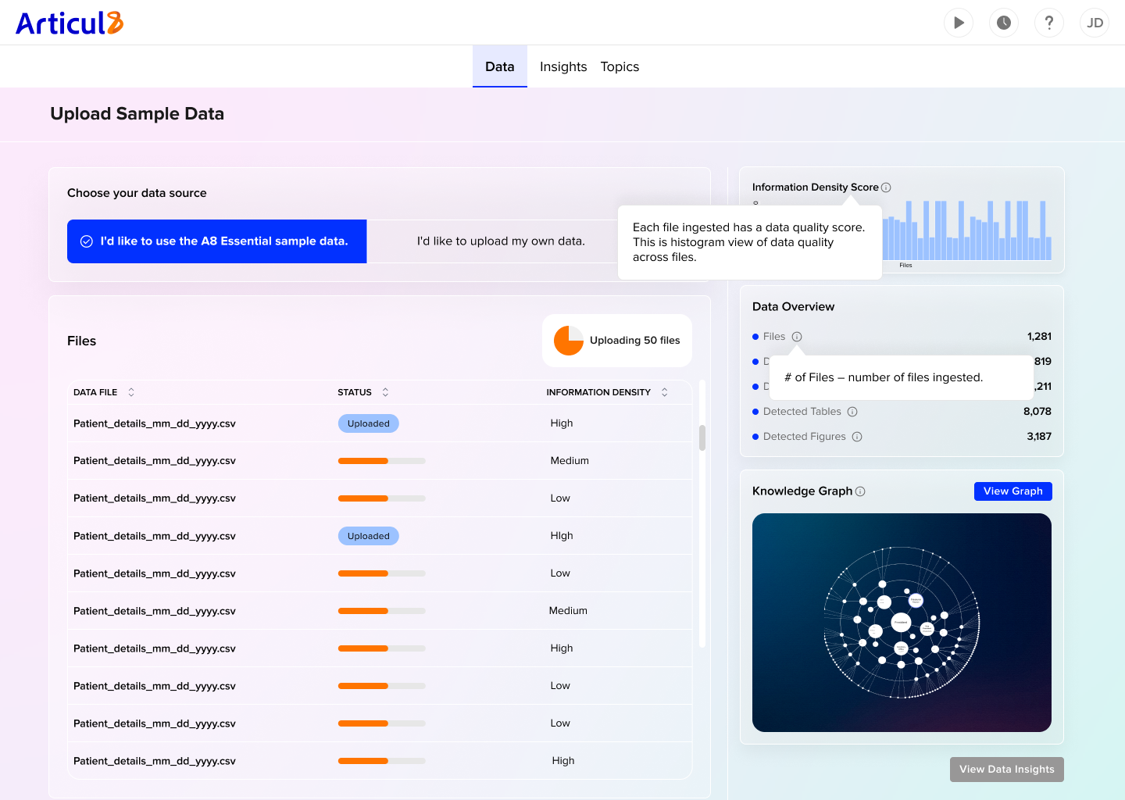Open the help question mark icon

coord(1049,23)
